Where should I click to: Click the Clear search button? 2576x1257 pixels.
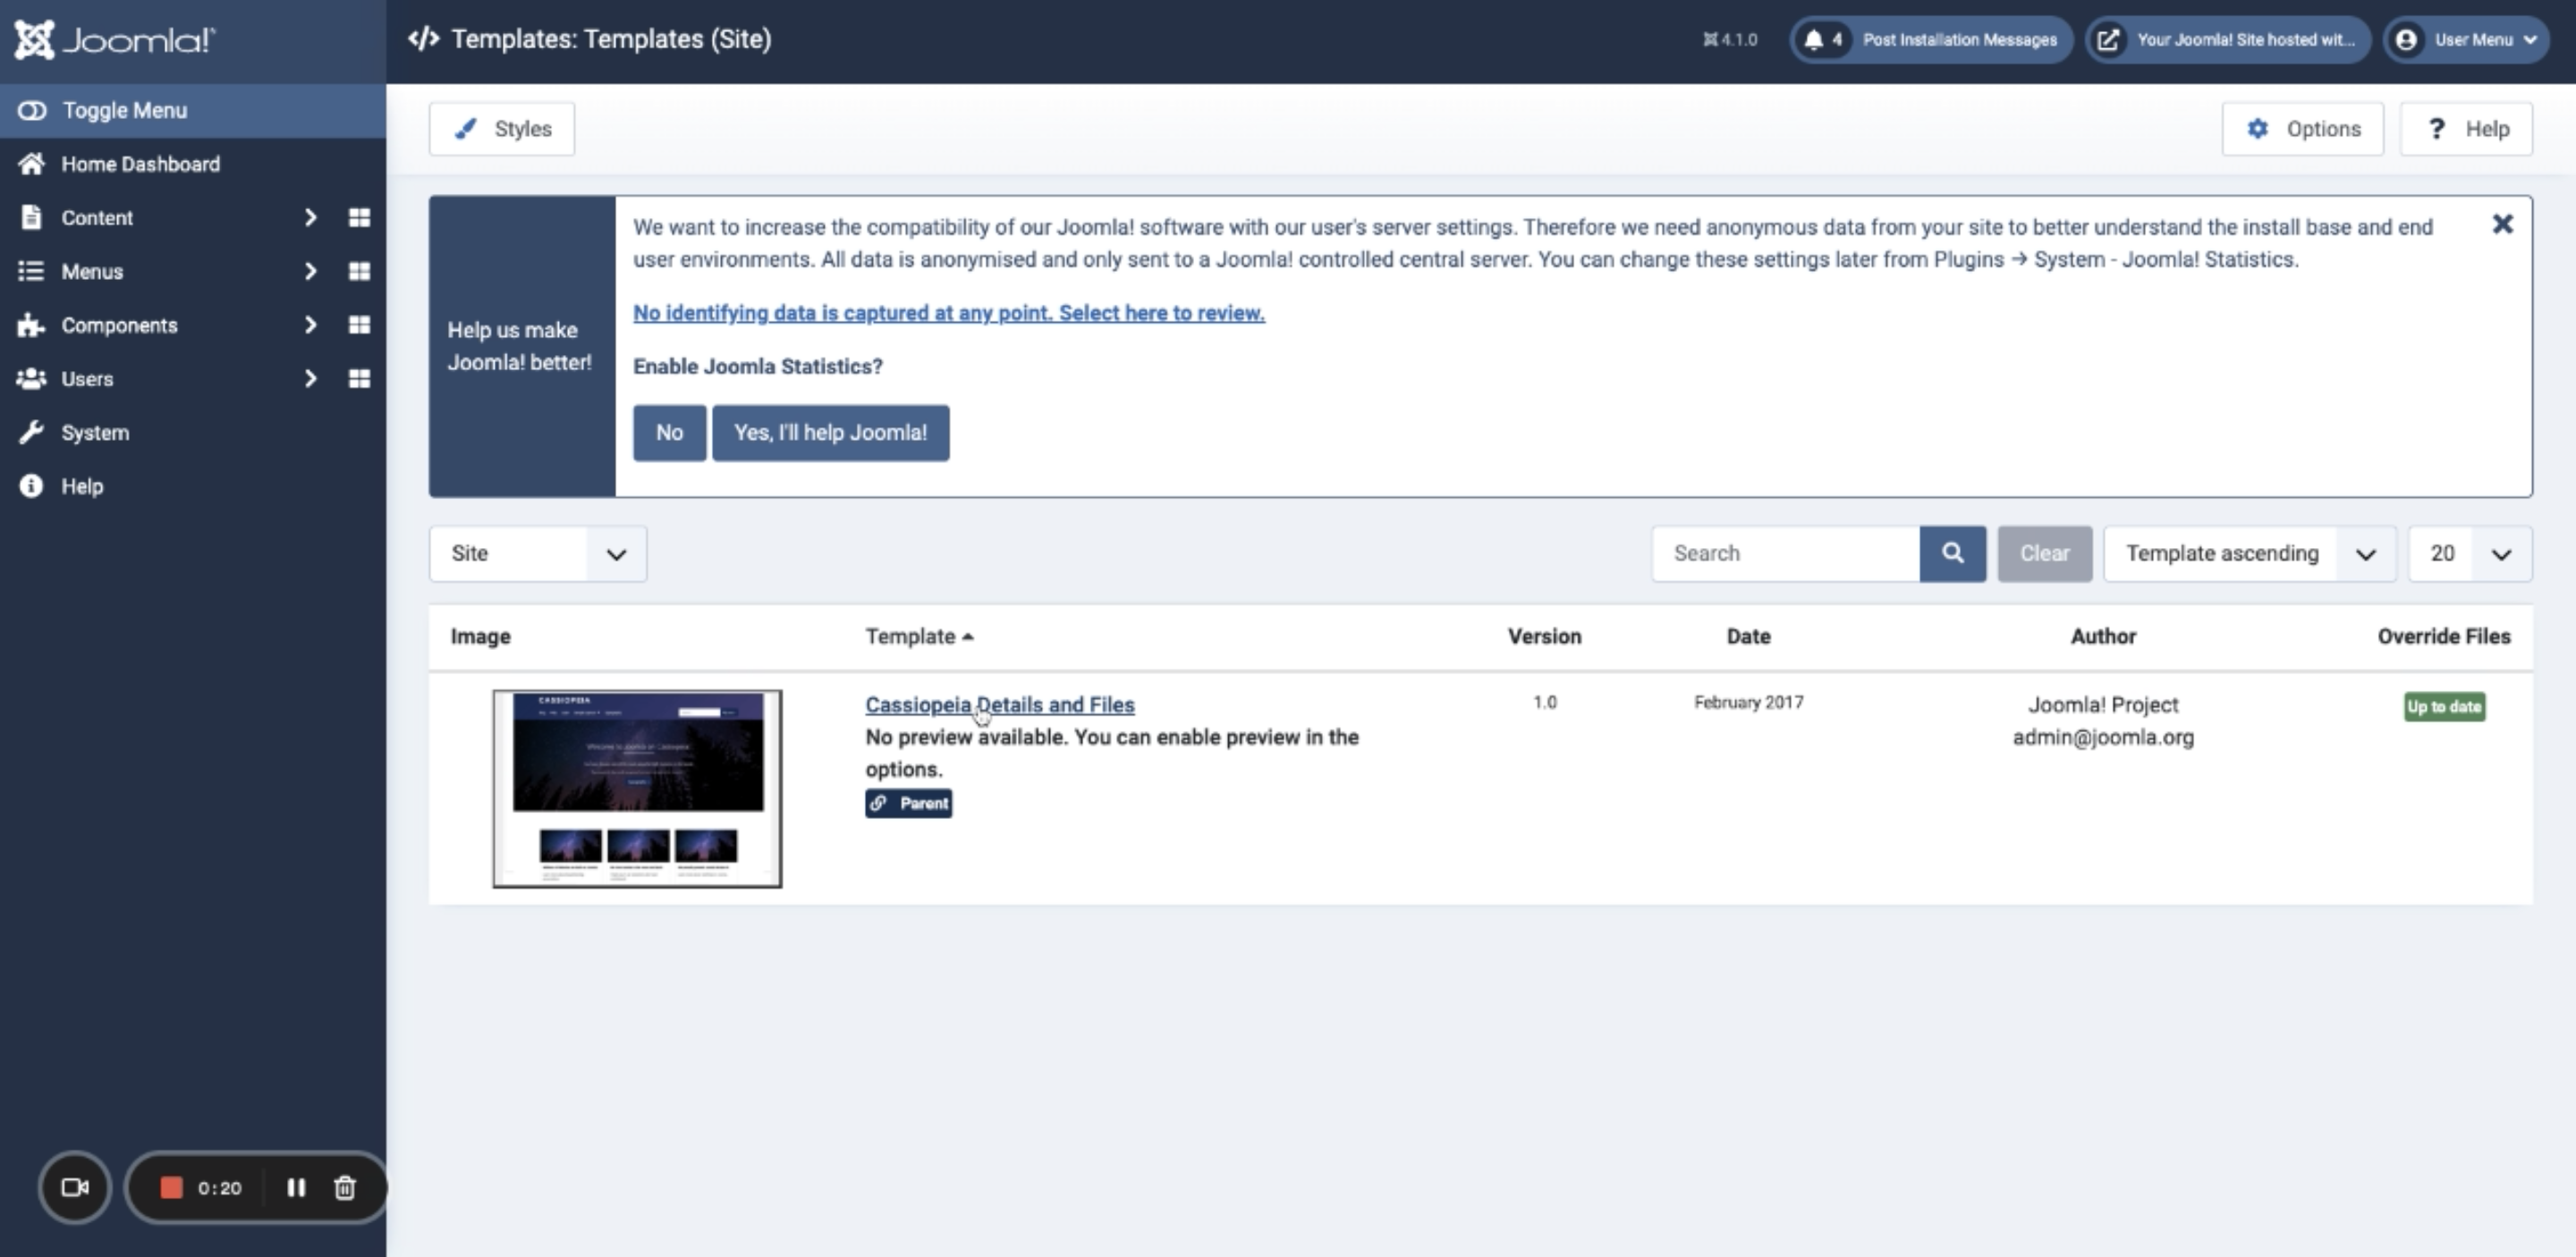(2044, 553)
